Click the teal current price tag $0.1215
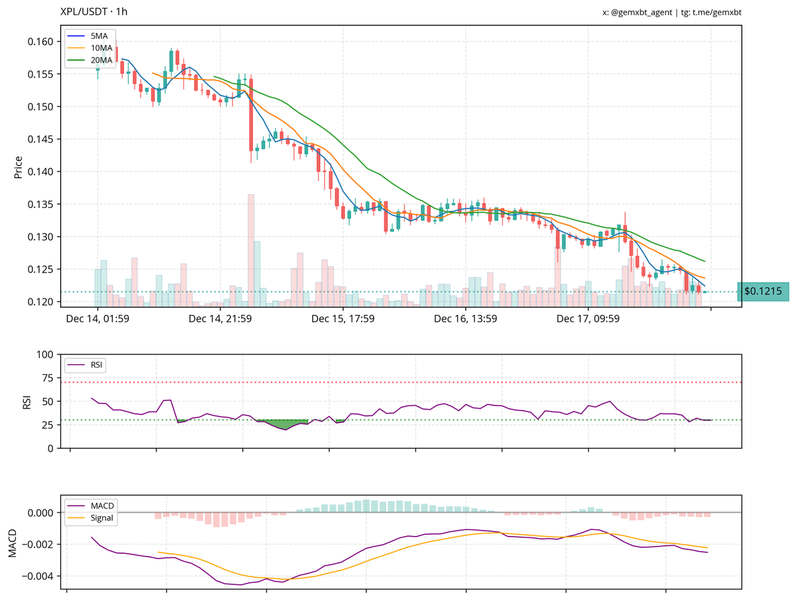Viewport: 792px width, 600px height. tap(763, 290)
